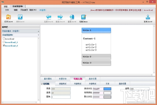Pick the 默认状态 gray color swatch

(x=107, y=97)
